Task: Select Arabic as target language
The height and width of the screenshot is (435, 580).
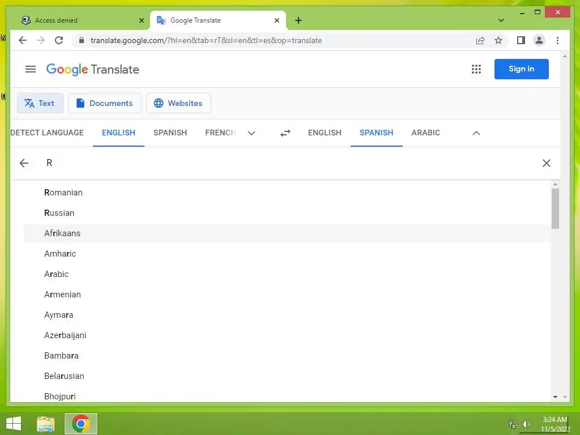Action: click(425, 133)
